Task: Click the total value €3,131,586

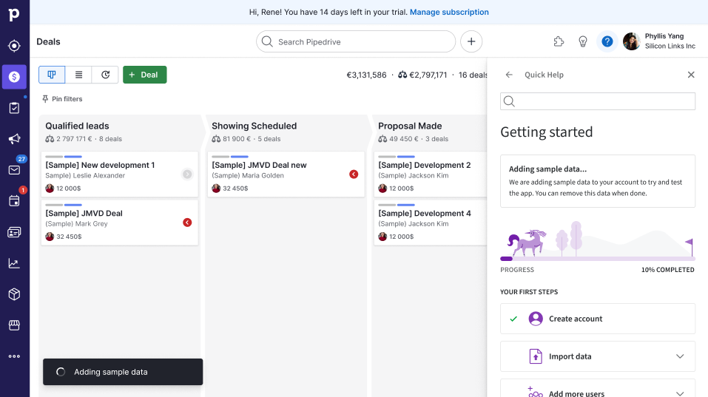Action: pos(366,75)
